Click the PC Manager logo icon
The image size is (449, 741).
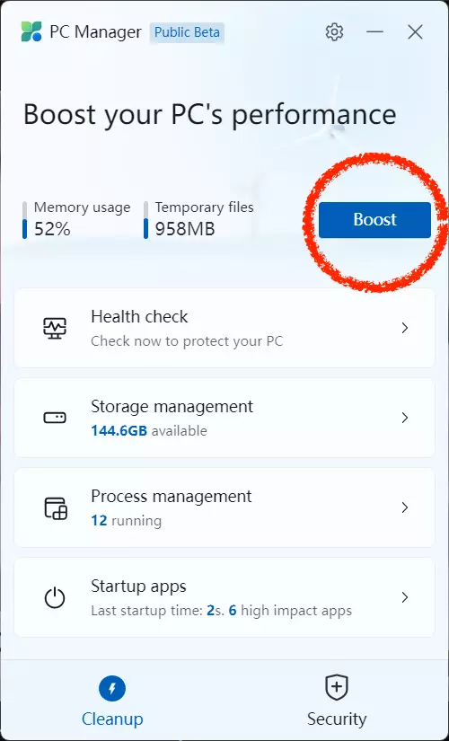tap(31, 31)
